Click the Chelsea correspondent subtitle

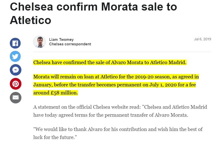(x=70, y=44)
